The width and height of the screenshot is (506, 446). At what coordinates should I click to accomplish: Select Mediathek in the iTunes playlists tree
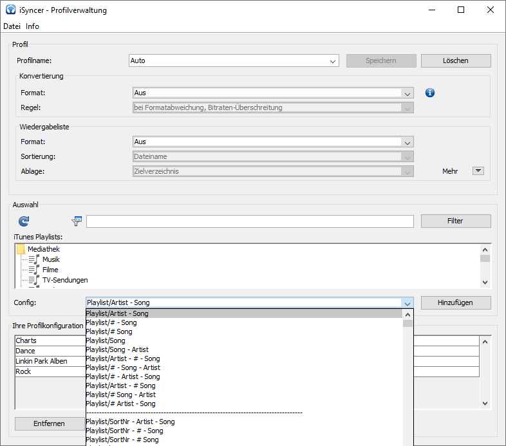pos(44,249)
